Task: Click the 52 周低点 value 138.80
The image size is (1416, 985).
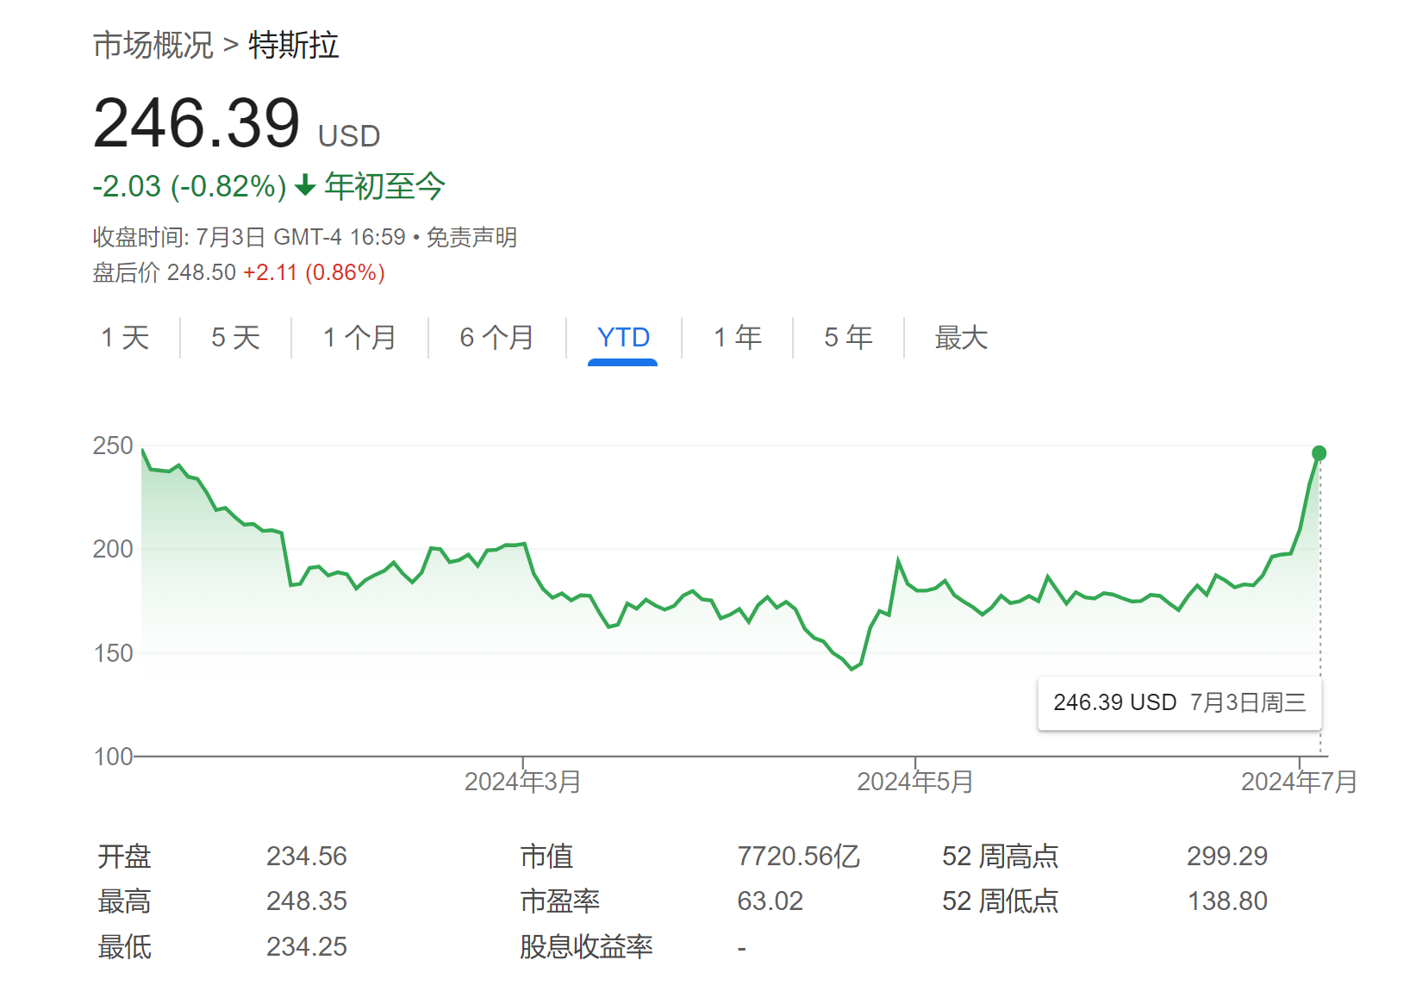Action: pyautogui.click(x=1227, y=901)
